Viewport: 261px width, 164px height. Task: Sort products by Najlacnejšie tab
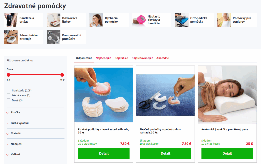click(103, 58)
